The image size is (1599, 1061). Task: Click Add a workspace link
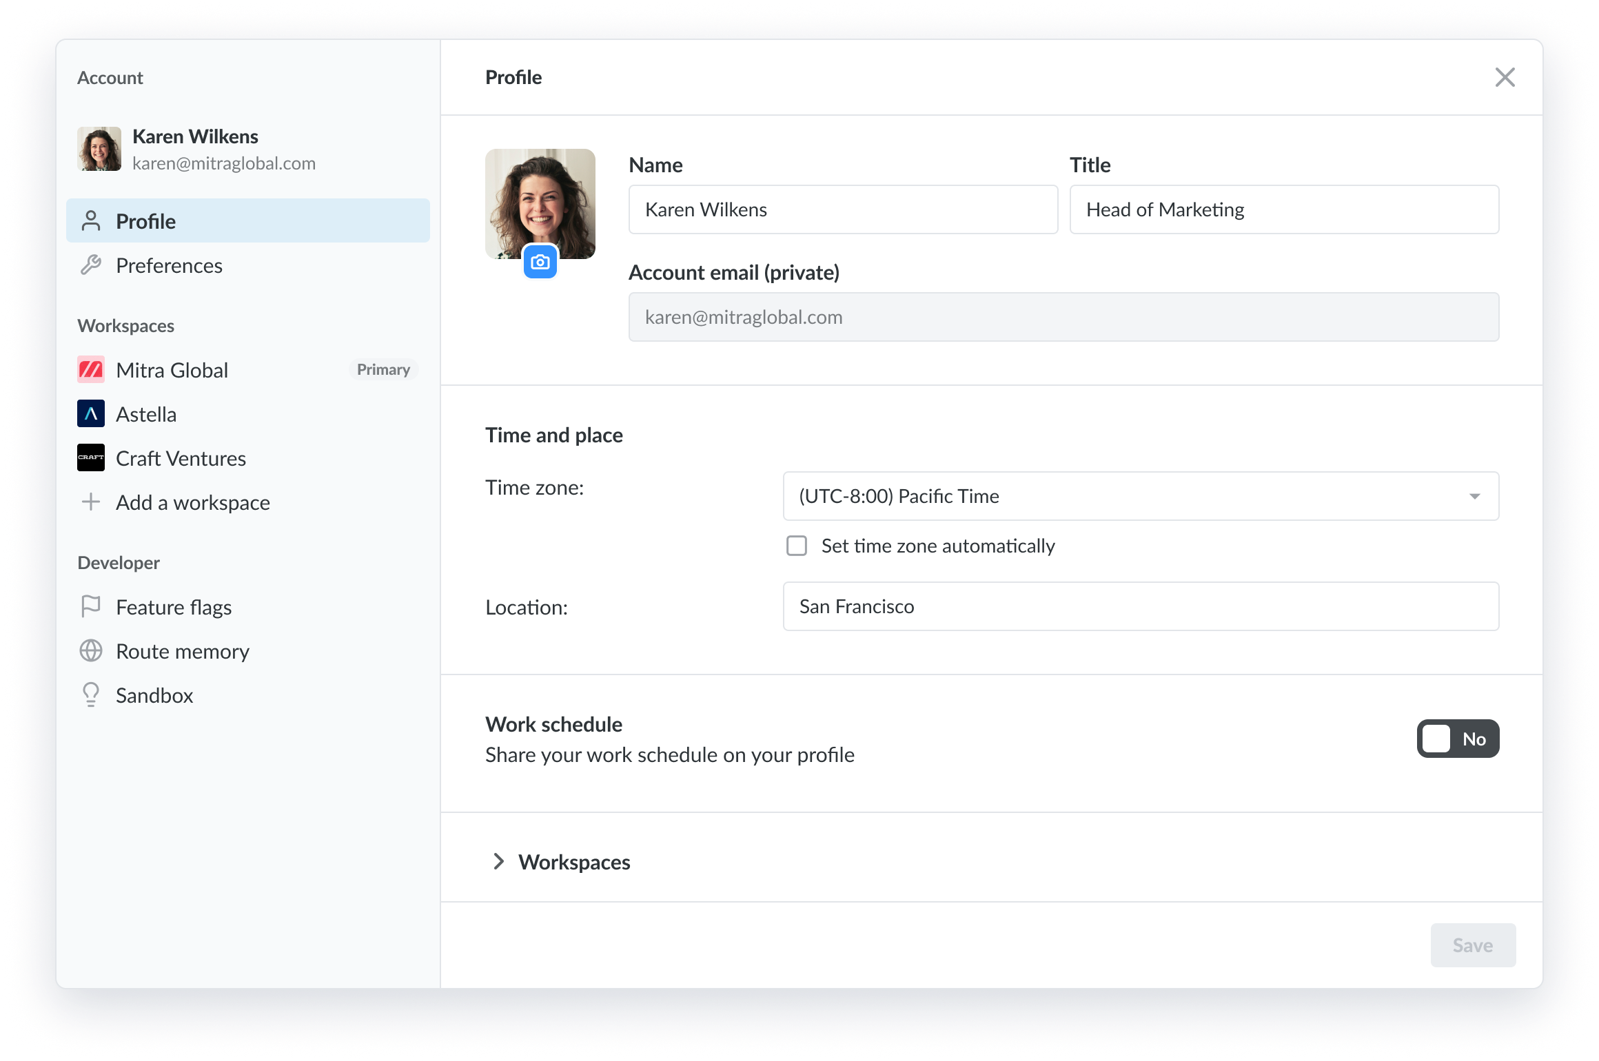click(x=192, y=503)
